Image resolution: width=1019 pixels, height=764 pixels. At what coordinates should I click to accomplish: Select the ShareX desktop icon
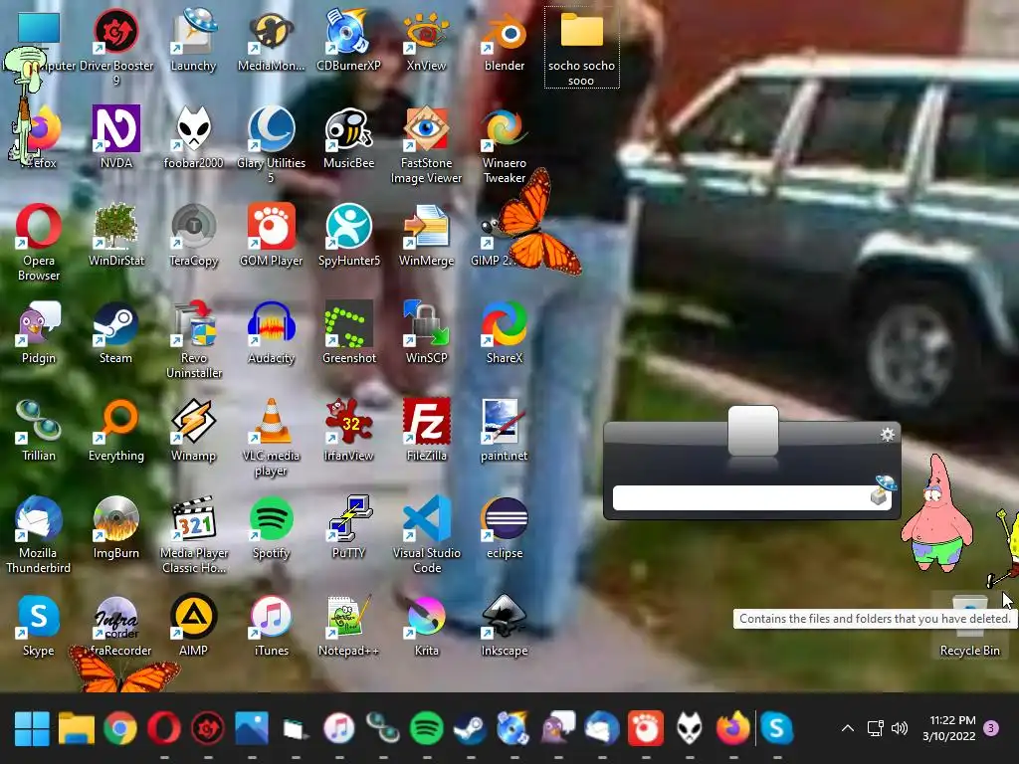505,332
